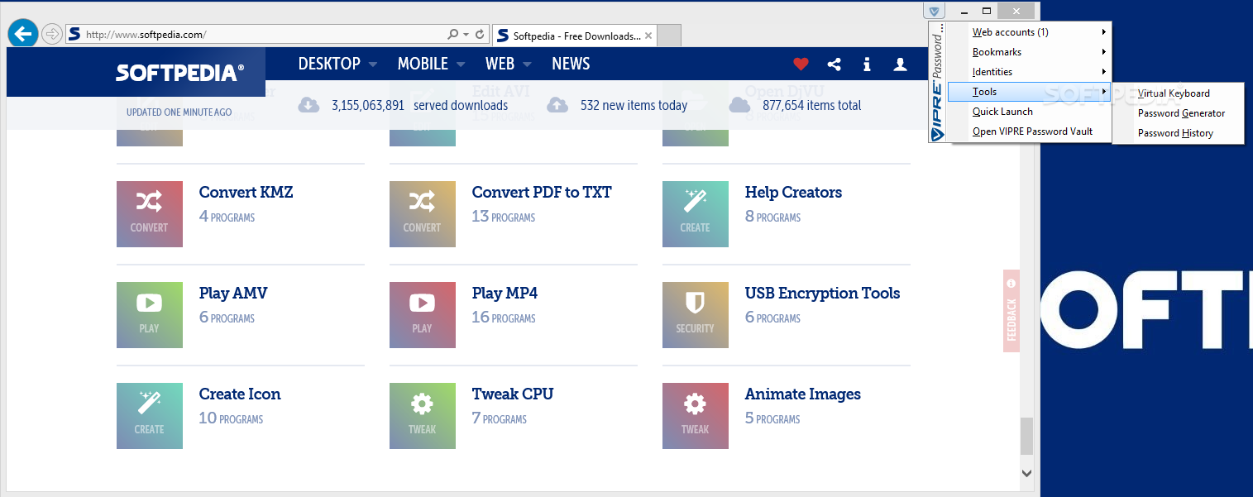Click the Tweak CPU gear icon
This screenshot has height=497, width=1253.
[x=423, y=416]
